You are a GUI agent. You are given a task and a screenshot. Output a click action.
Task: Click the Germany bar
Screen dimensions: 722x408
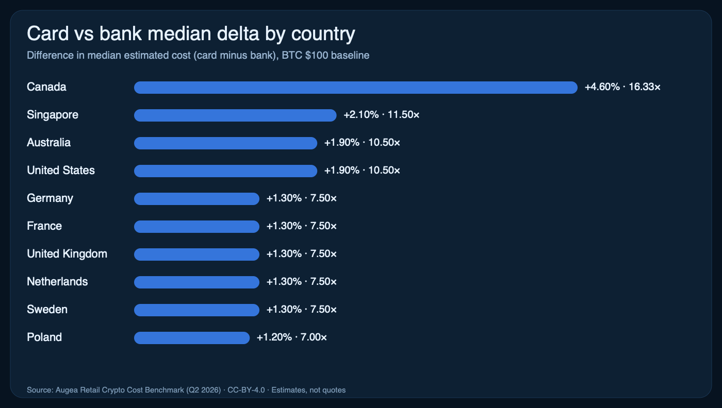[196, 199]
